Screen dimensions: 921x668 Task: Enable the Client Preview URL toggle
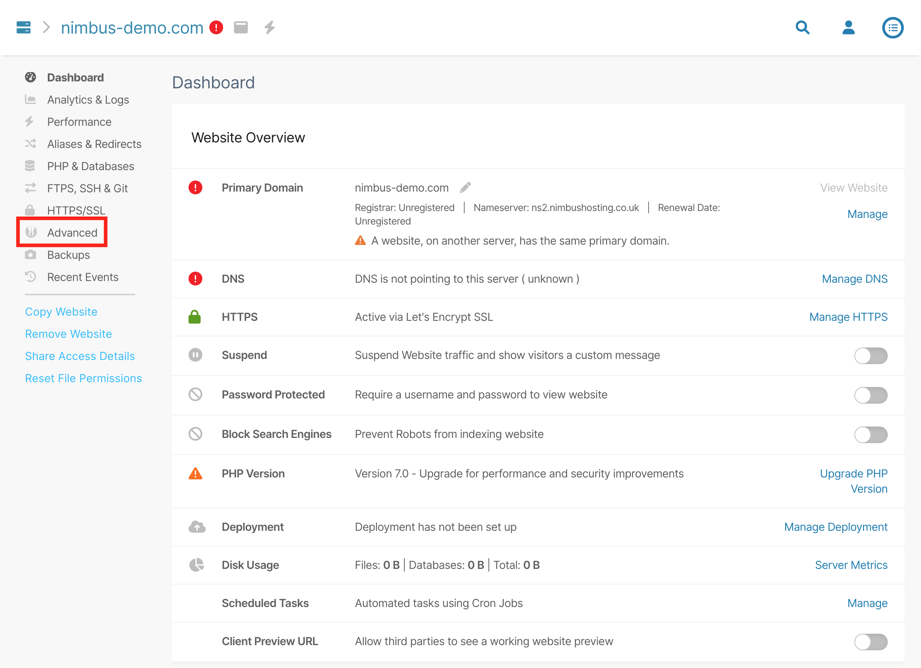coord(870,641)
